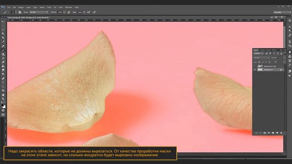Screen dimensions: 292x164
Task: Select the Move tool
Action: (x=3, y=22)
